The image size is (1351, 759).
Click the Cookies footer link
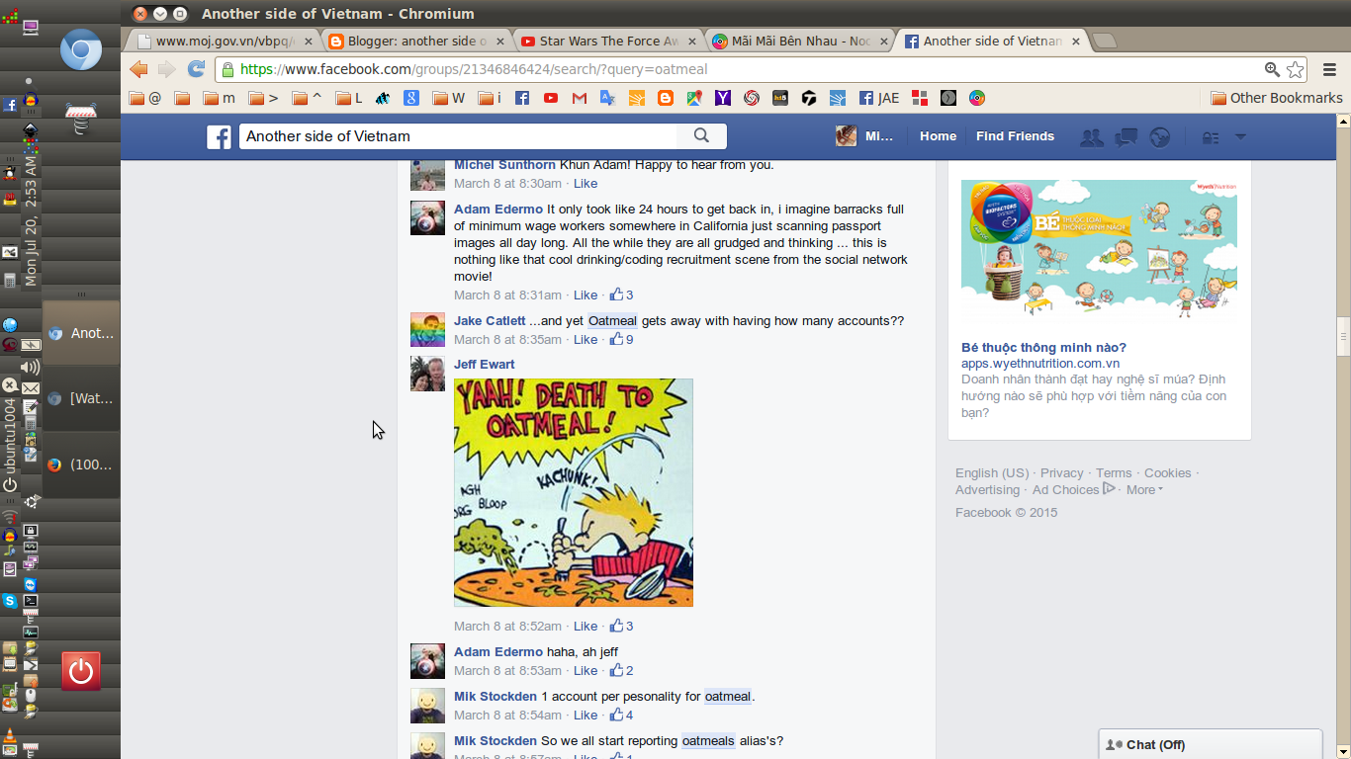pyautogui.click(x=1167, y=472)
